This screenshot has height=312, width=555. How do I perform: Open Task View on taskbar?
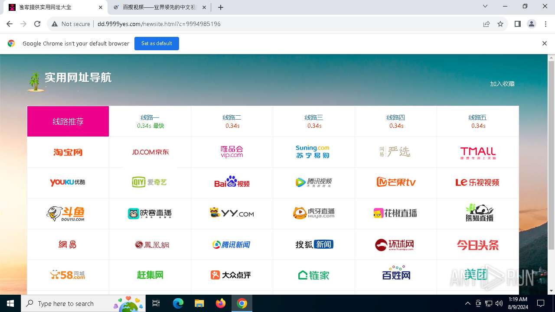click(x=156, y=303)
